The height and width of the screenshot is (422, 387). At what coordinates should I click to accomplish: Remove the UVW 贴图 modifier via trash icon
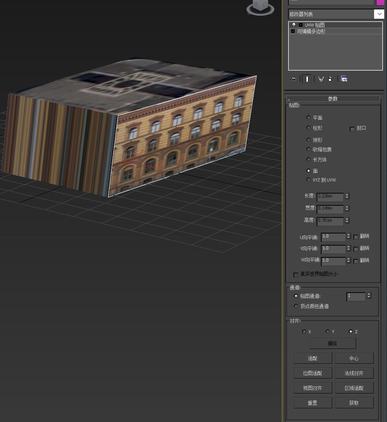click(x=330, y=79)
